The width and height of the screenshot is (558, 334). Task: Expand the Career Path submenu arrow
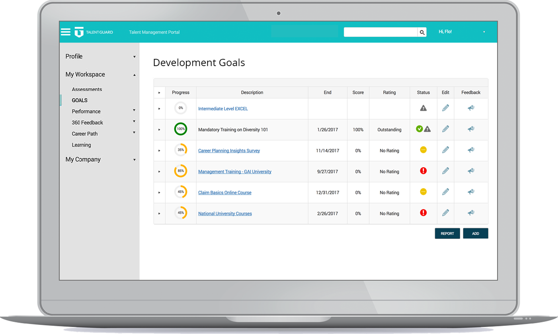(x=134, y=133)
